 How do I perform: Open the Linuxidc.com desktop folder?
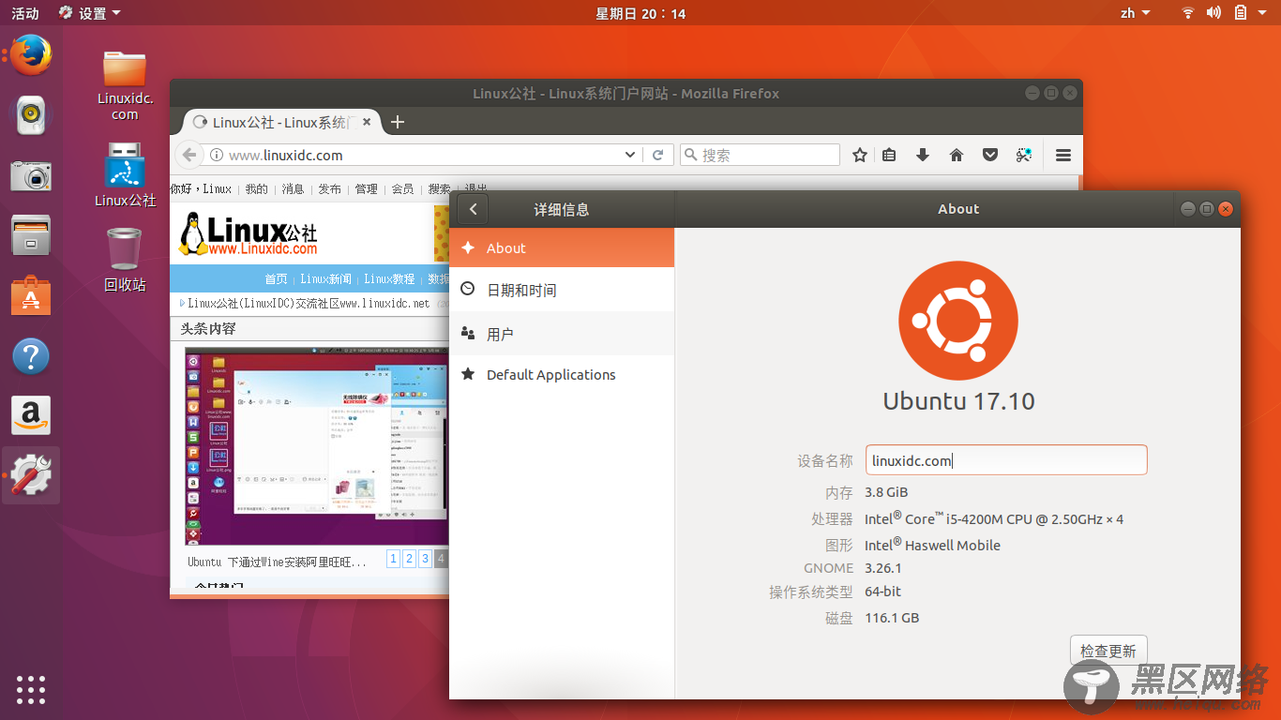coord(125,85)
